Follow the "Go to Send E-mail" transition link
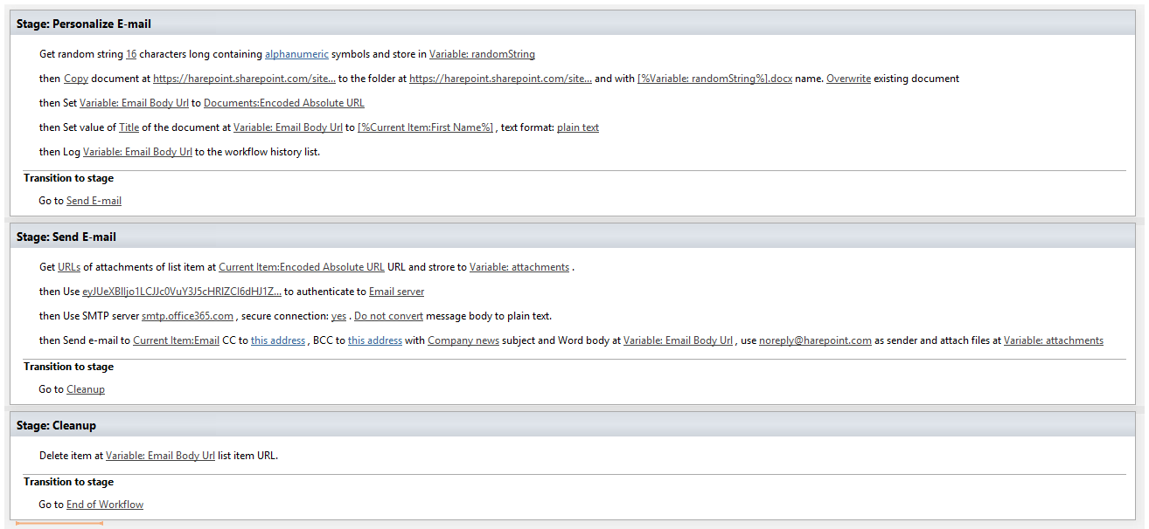 tap(94, 201)
